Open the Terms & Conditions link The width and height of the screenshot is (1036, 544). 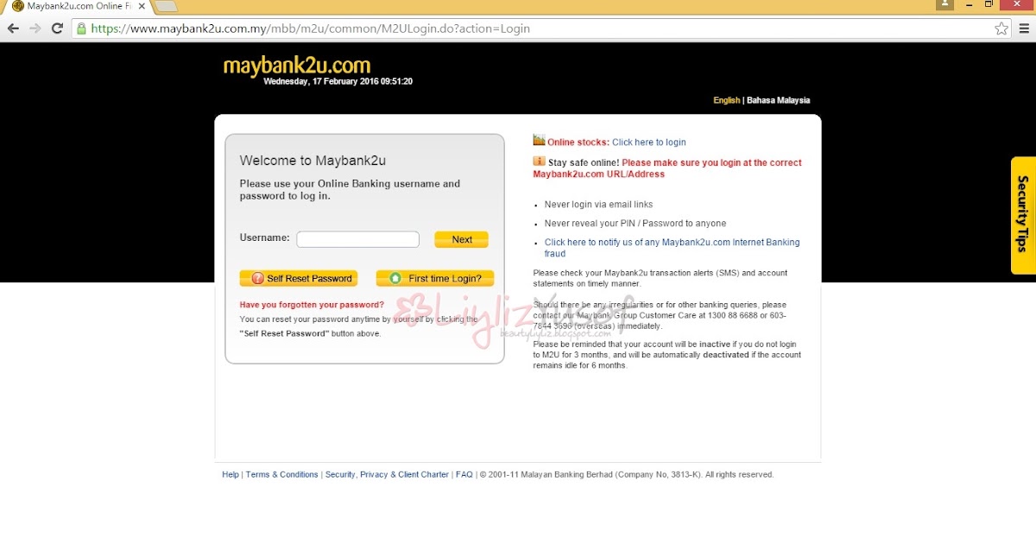[282, 474]
